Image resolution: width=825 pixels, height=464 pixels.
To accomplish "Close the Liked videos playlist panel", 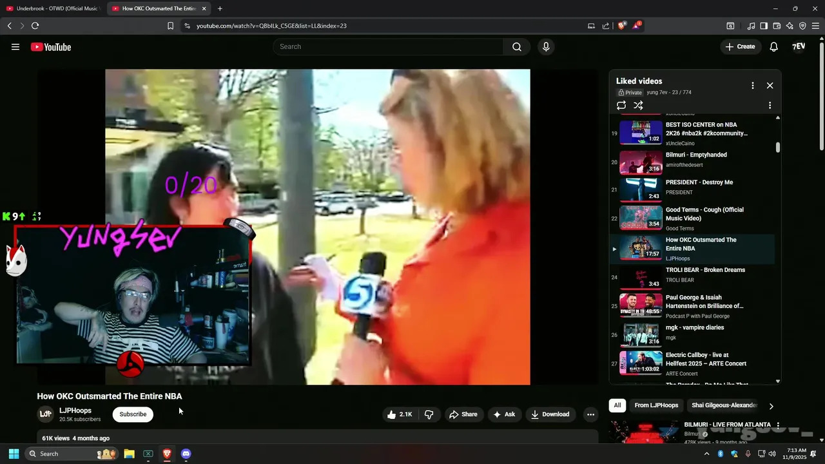I will point(770,86).
